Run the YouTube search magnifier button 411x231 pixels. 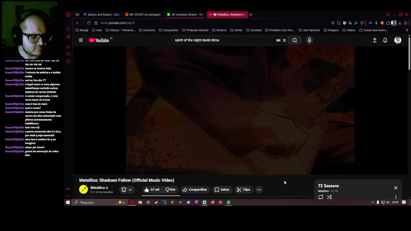pyautogui.click(x=295, y=40)
